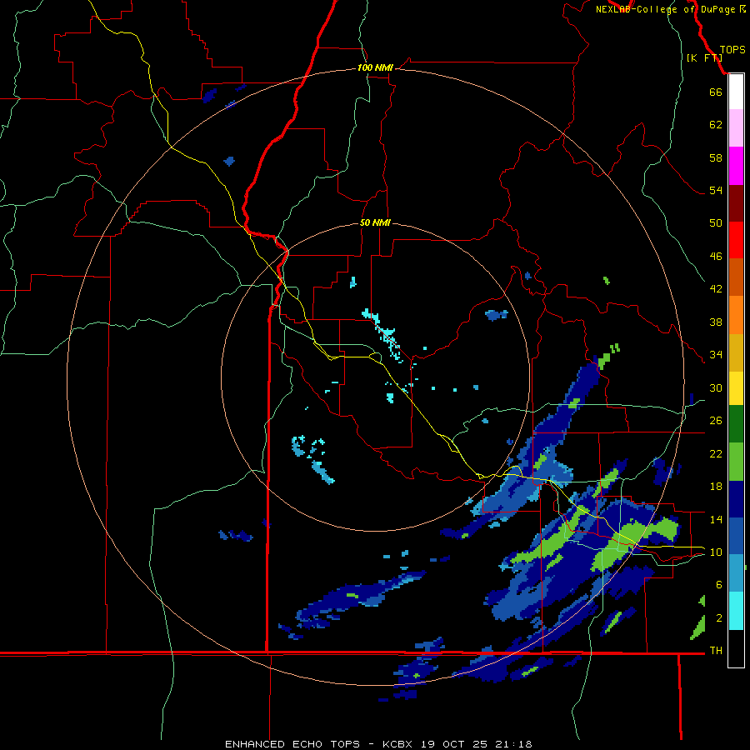
Task: Click the black TH threshold swatch
Action: [x=736, y=648]
